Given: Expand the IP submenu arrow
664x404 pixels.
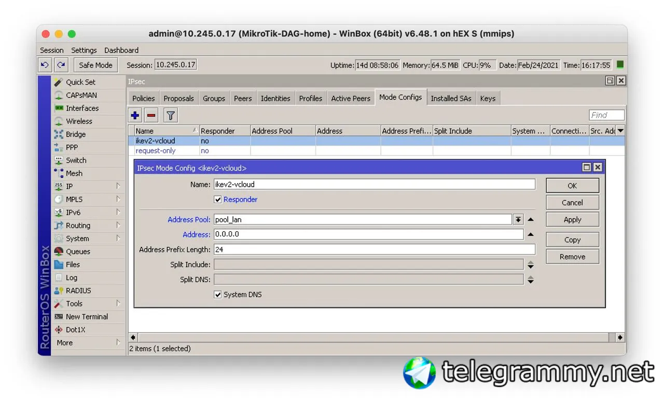Looking at the screenshot, I should point(118,186).
